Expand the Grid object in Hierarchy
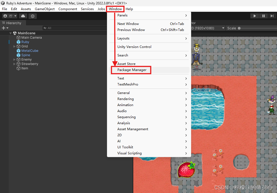The width and height of the screenshot is (277, 193). tap(14, 46)
